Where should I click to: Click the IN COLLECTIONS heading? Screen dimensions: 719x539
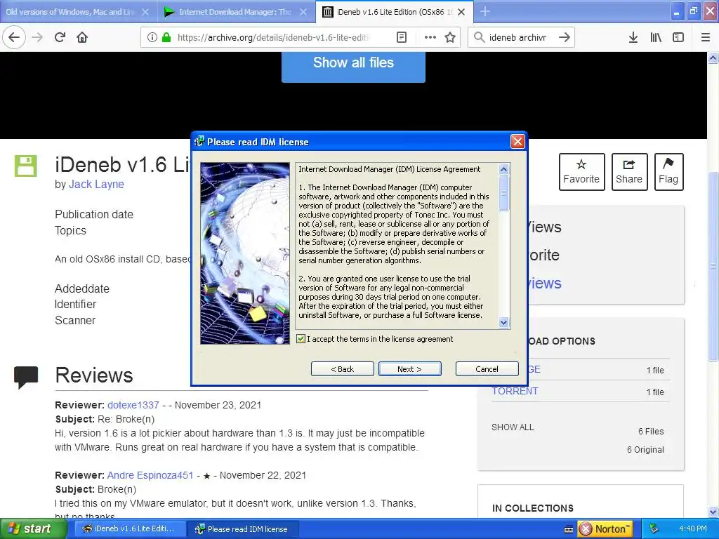point(532,508)
